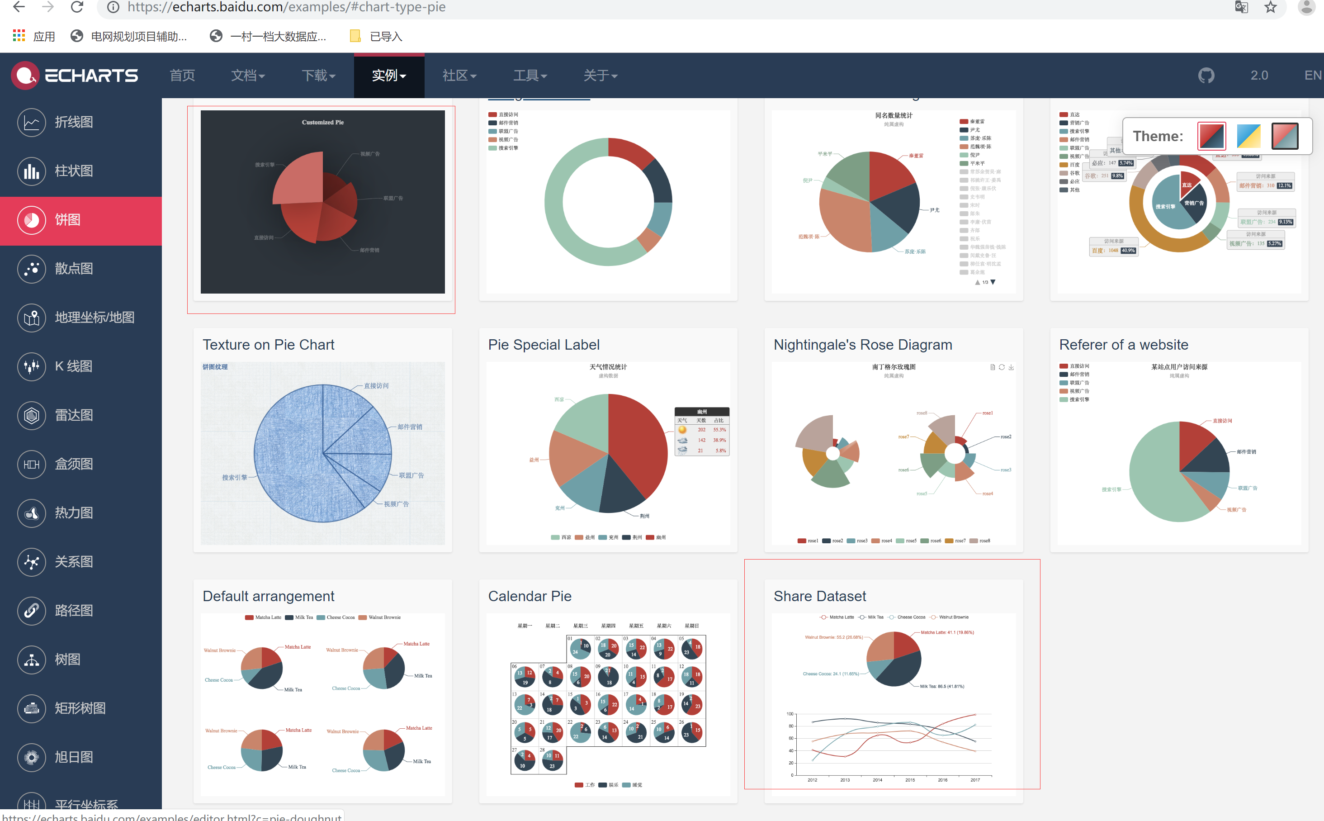
Task: Open the 应用 apps grid shortcut
Action: click(x=33, y=36)
